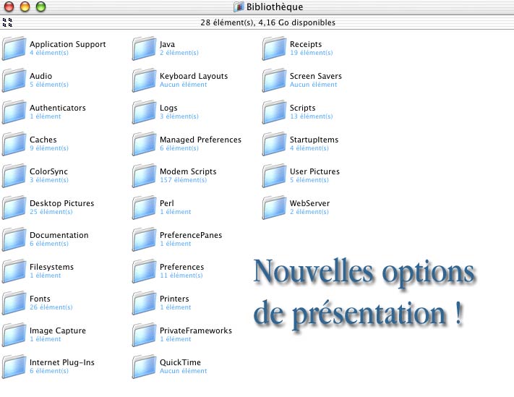514x397 pixels.
Task: Click the grid arrangement icon in status bar
Action: coord(7,22)
